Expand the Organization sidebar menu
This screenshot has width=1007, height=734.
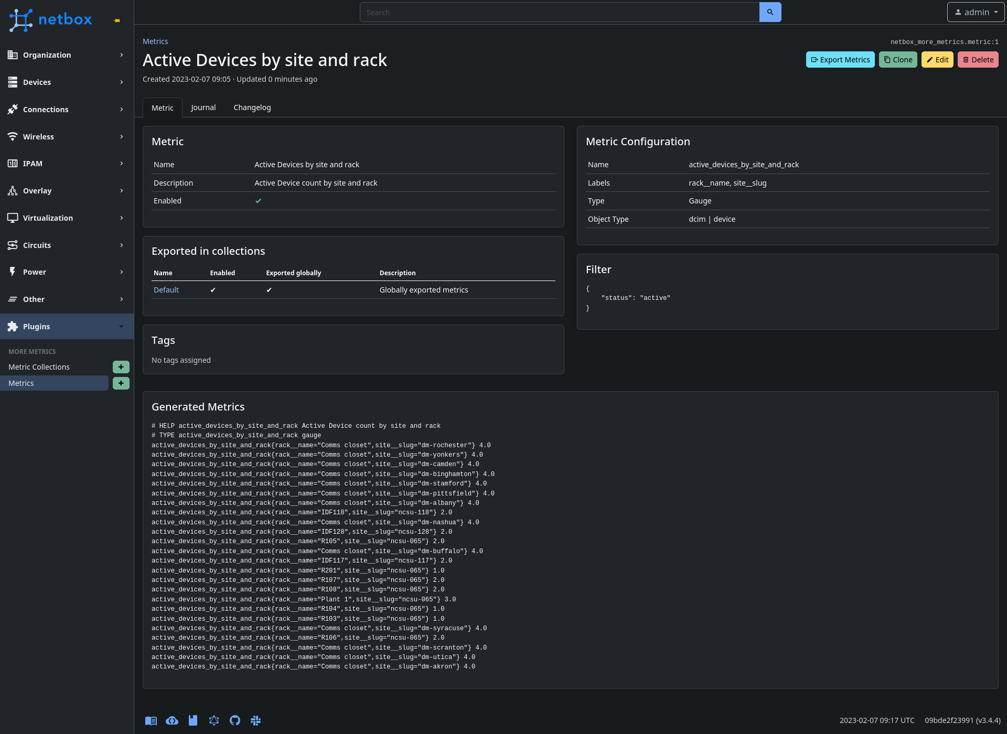click(x=67, y=55)
